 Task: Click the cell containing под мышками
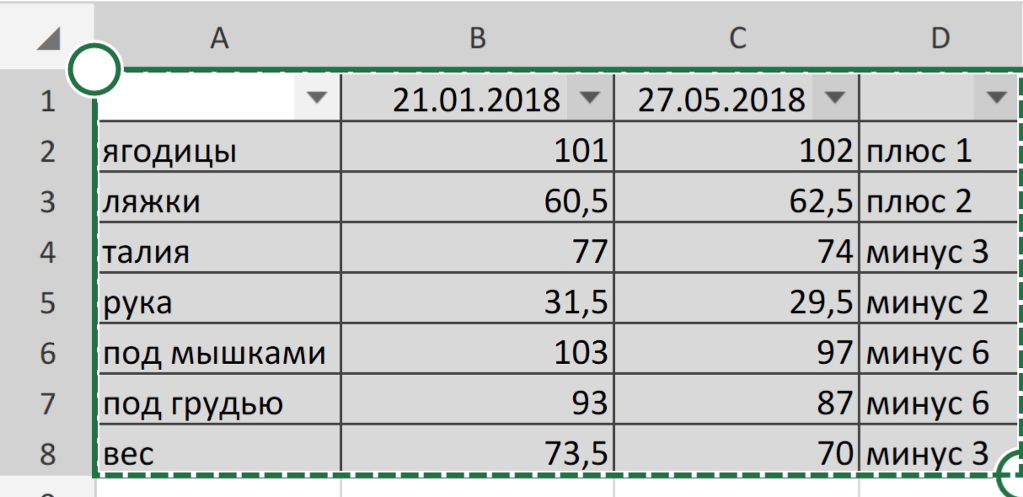(219, 354)
